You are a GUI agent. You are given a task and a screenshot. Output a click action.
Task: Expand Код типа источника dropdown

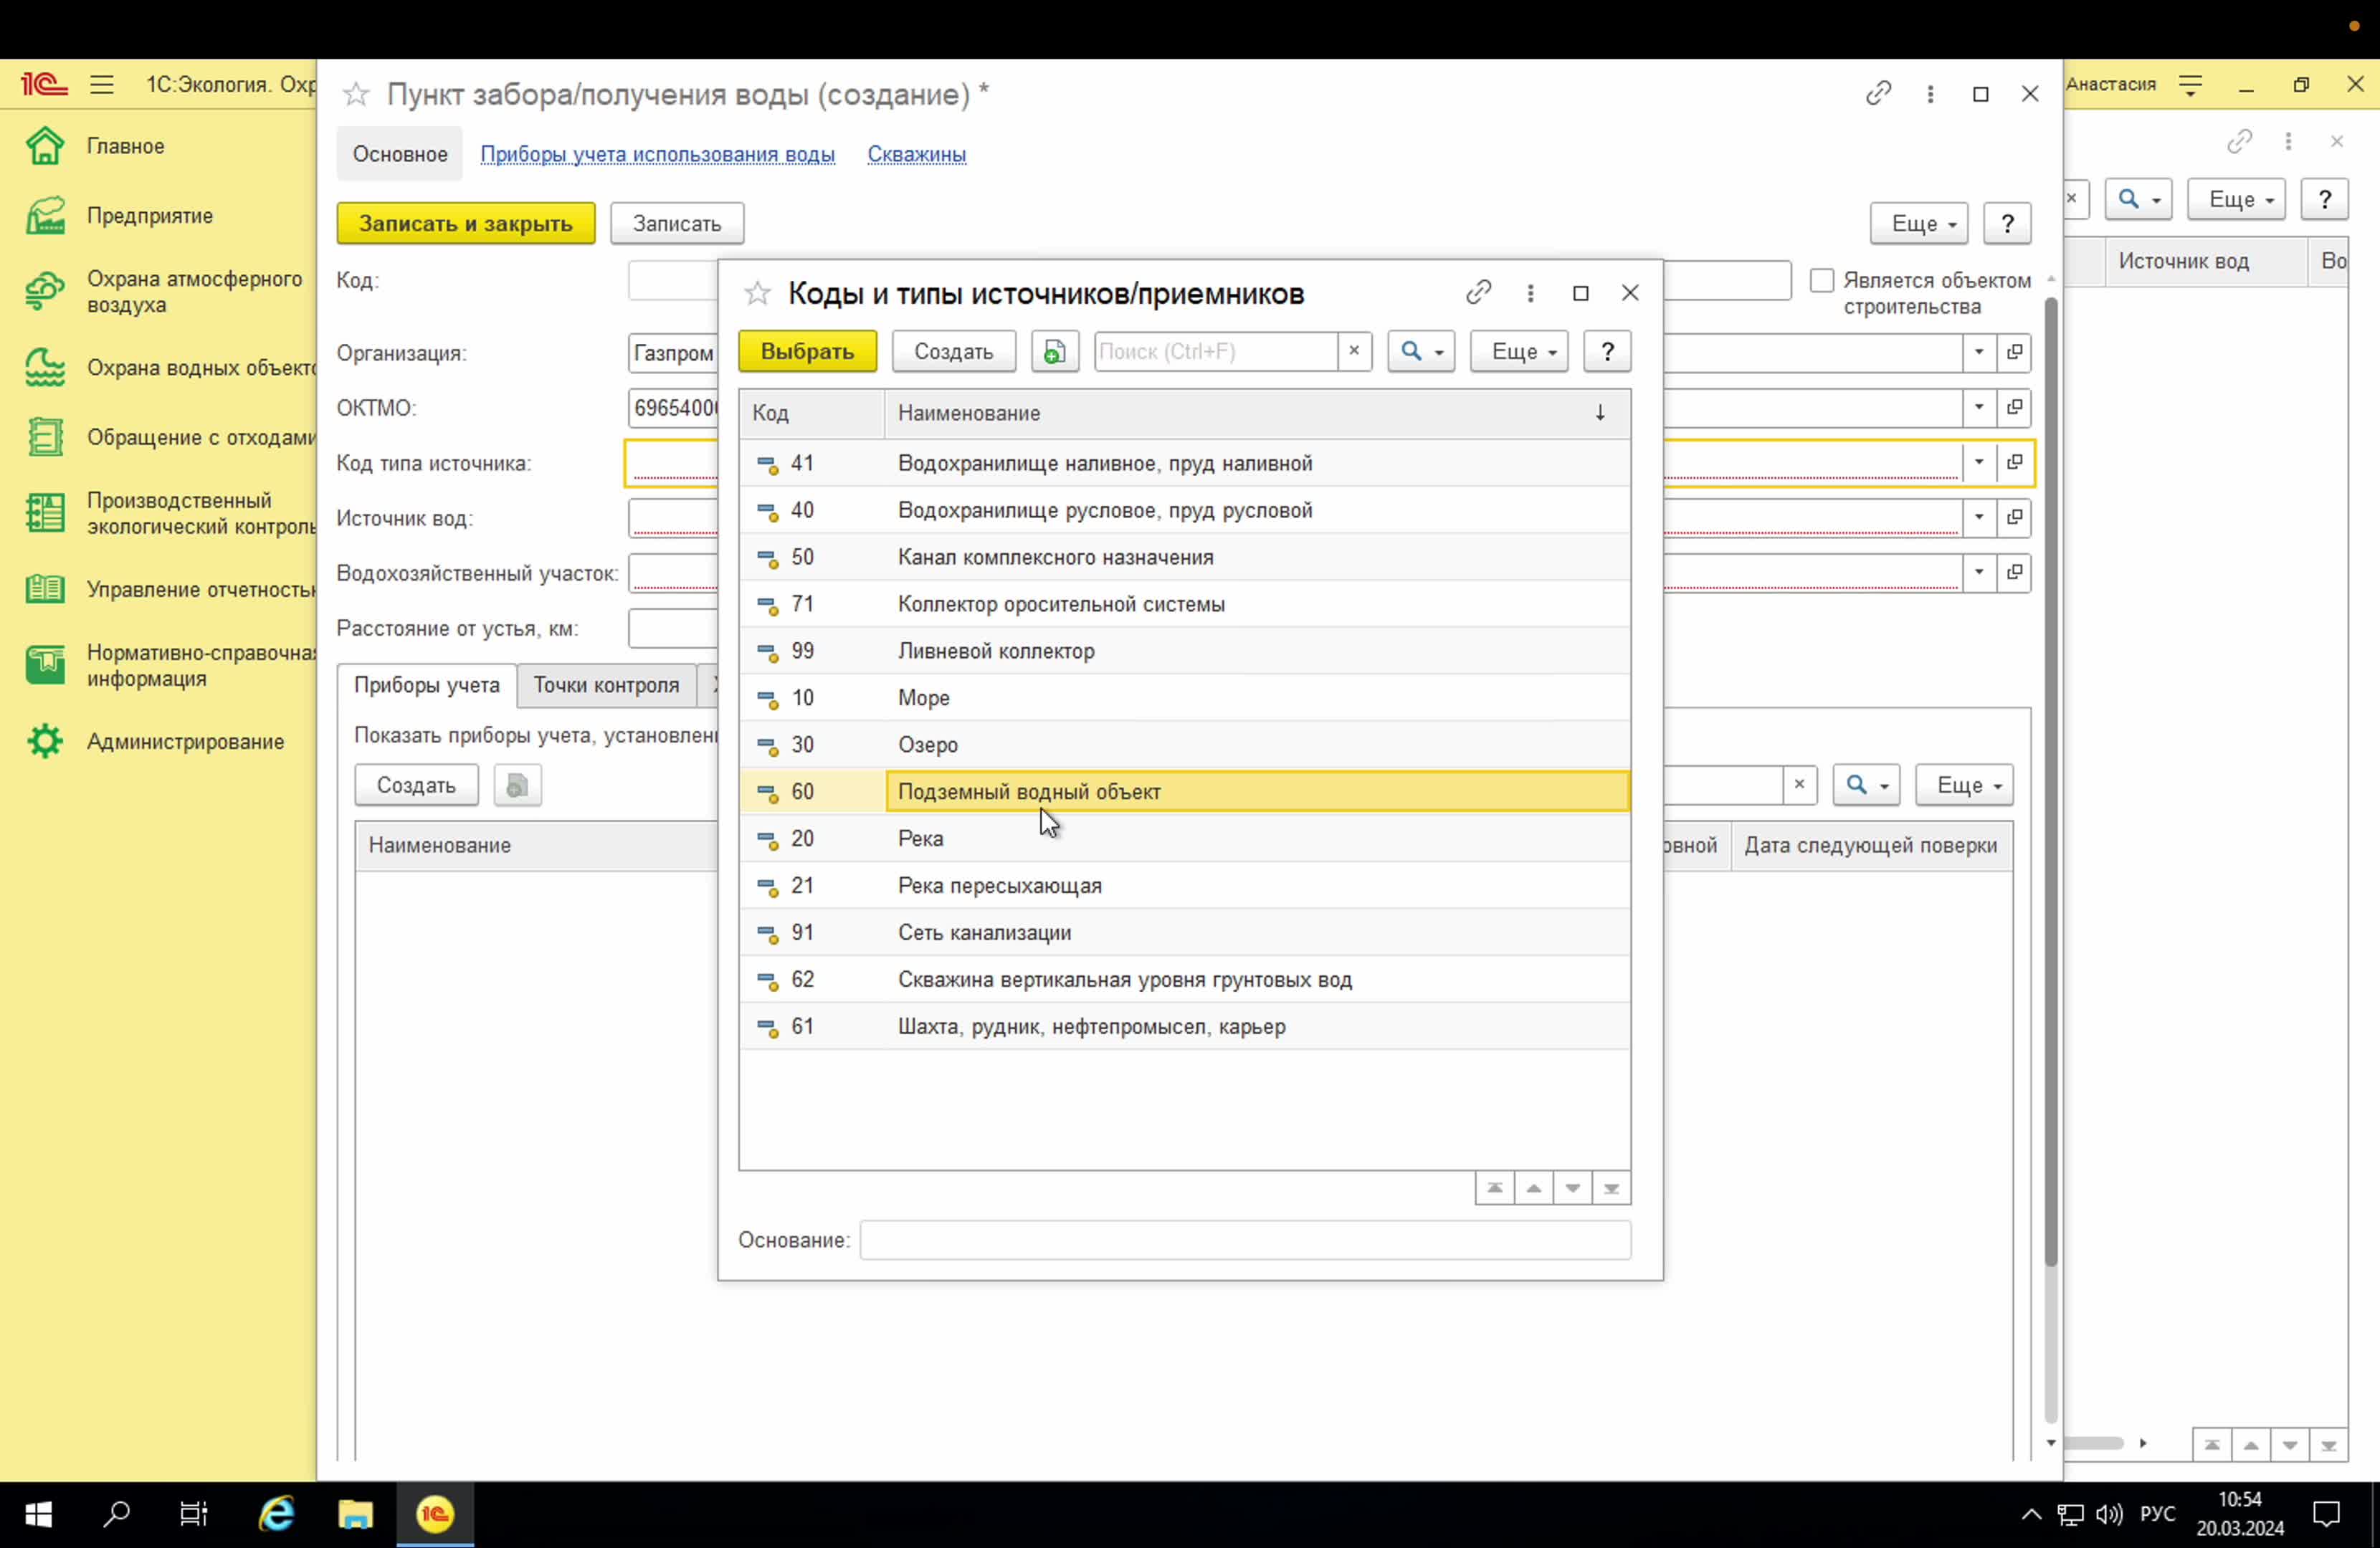(x=1978, y=462)
